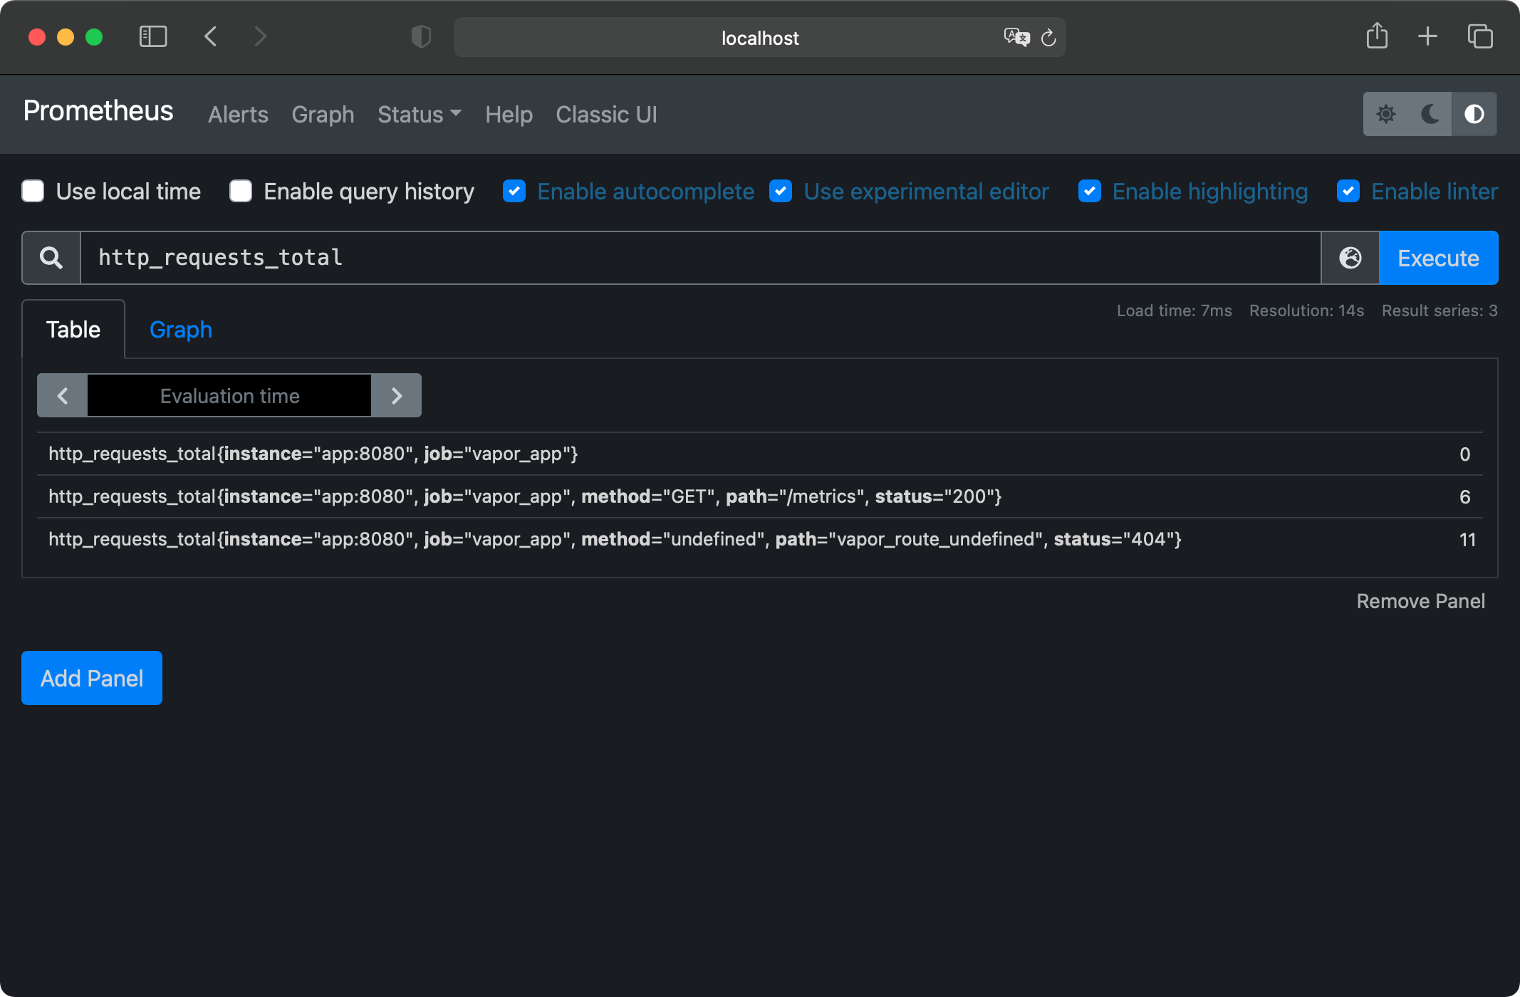Uncheck Enable highlighting

pyautogui.click(x=1090, y=191)
